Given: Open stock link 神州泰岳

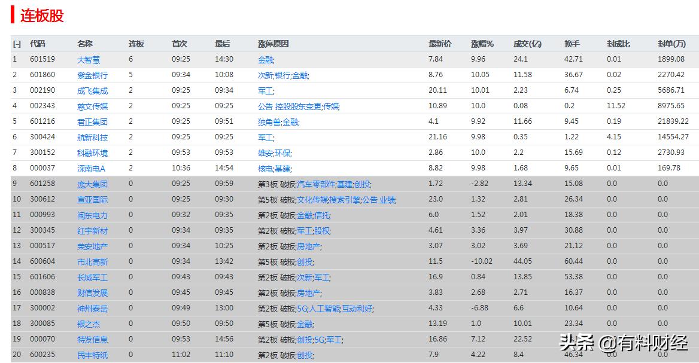Looking at the screenshot, I should (92, 308).
